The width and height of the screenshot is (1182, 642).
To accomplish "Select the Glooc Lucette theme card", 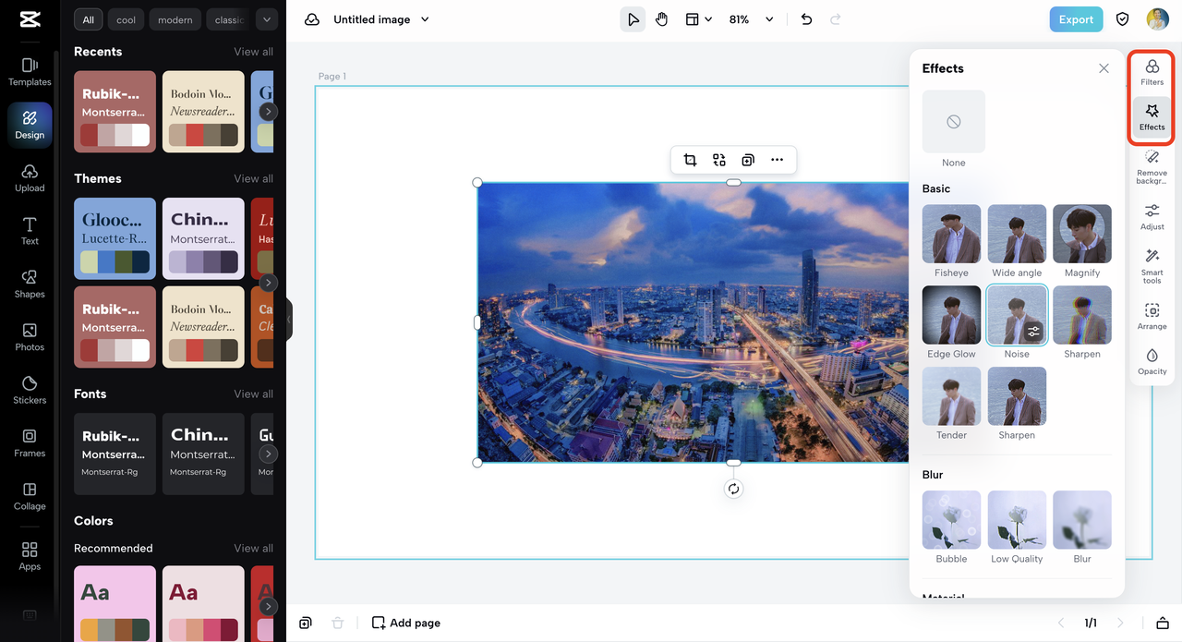I will (x=115, y=238).
